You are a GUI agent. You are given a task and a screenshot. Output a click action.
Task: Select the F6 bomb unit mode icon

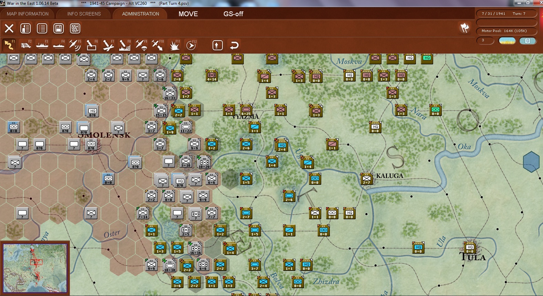point(92,45)
